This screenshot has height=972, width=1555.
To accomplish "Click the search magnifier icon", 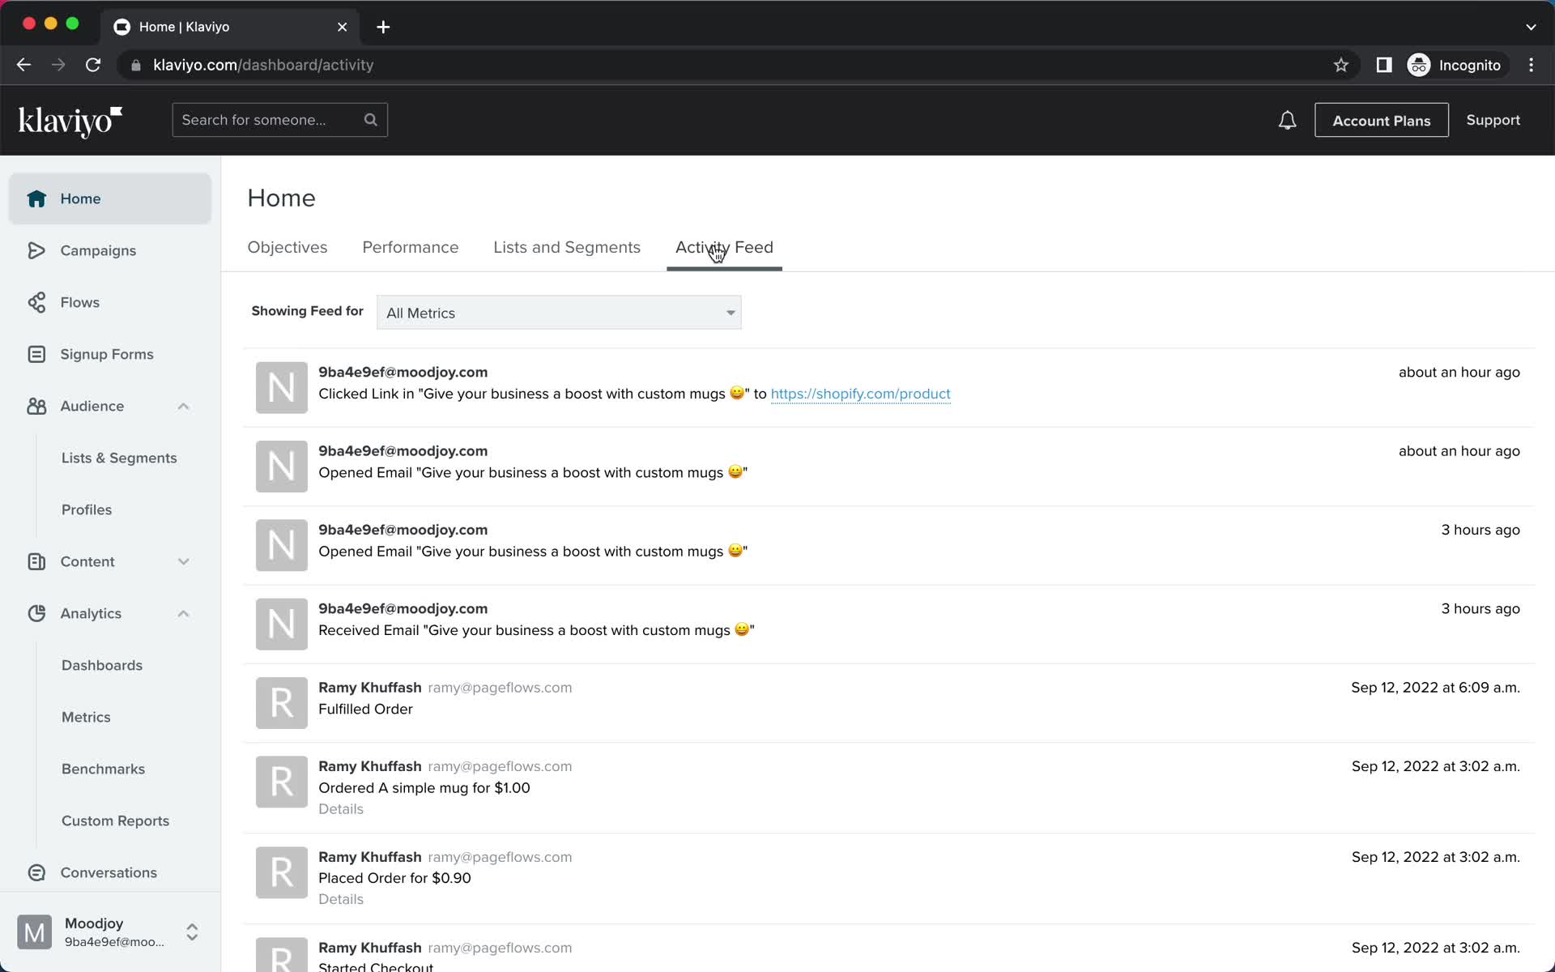I will tap(371, 120).
